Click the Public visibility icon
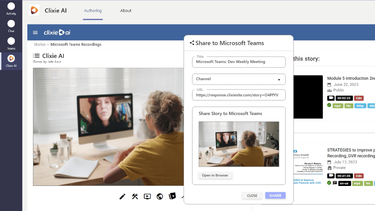 [330, 90]
